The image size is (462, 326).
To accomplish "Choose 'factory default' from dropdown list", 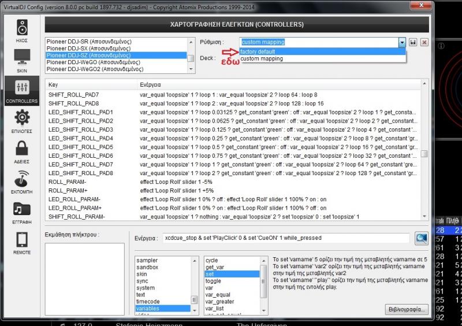I will [x=323, y=51].
